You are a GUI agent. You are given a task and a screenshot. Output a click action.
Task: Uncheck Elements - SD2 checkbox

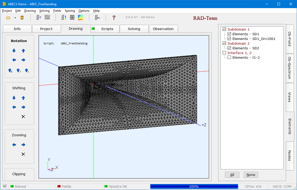[229, 48]
